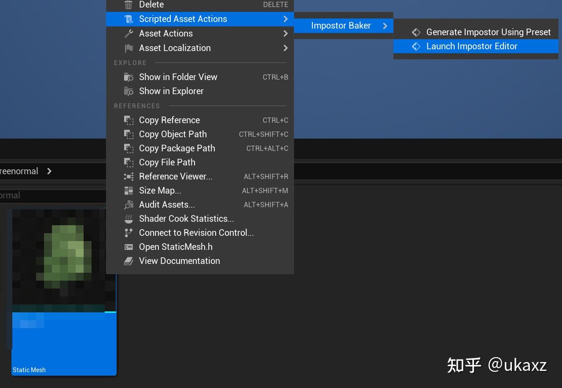Click the Scripted Asset Actions script icon

coord(129,19)
